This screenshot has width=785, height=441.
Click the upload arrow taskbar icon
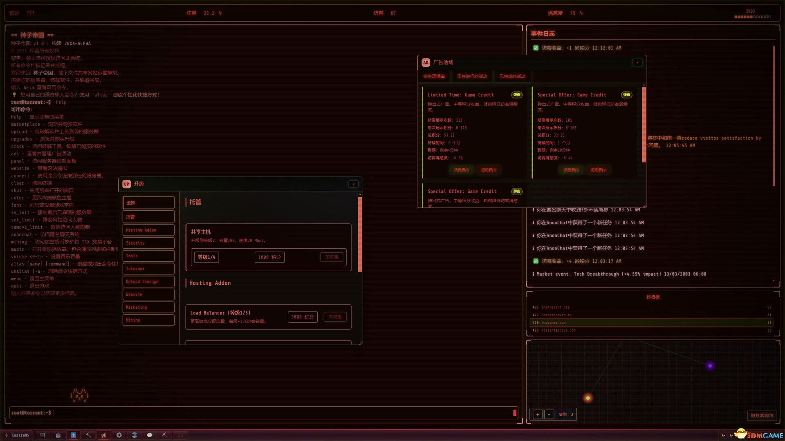[73, 435]
